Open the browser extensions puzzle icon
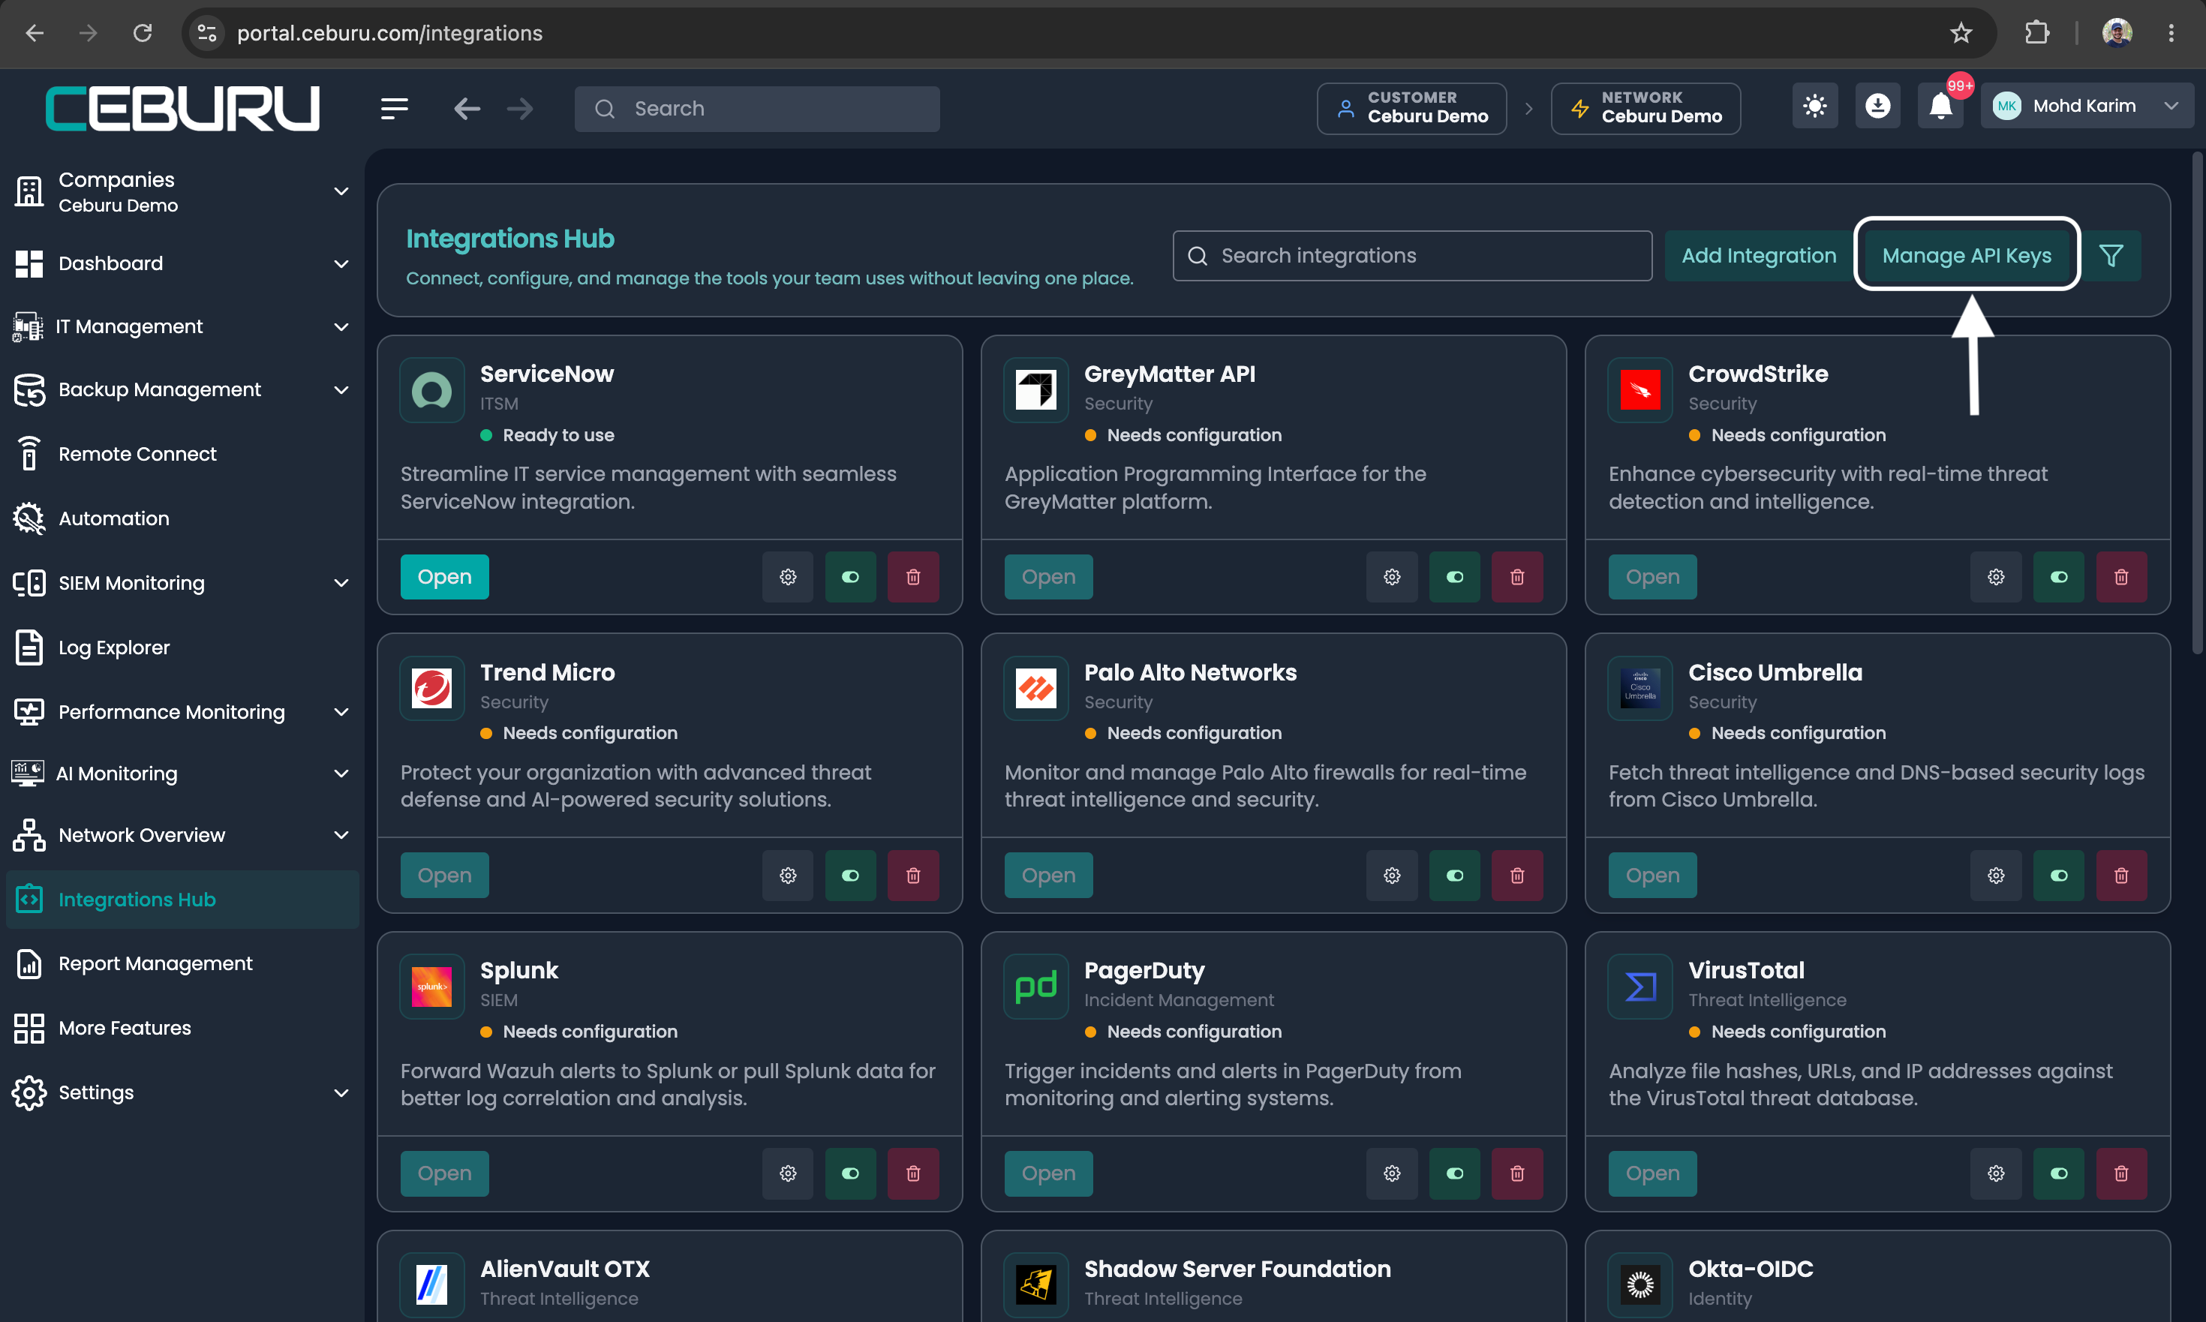This screenshot has height=1322, width=2206. [2036, 33]
